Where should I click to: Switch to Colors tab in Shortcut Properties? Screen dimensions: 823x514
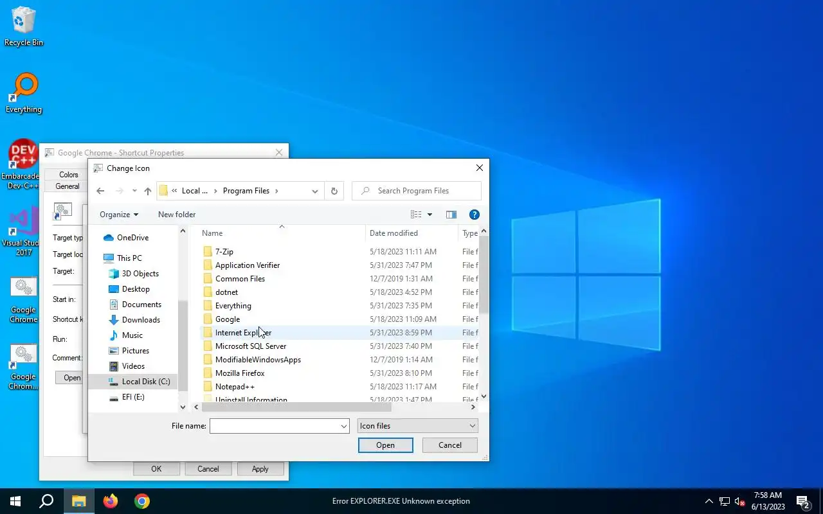click(69, 175)
